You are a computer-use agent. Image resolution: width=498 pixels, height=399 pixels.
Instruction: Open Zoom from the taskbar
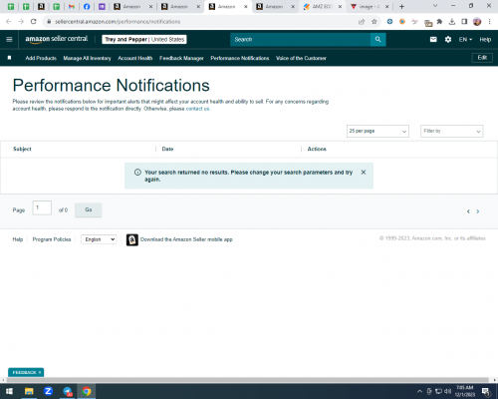click(48, 391)
